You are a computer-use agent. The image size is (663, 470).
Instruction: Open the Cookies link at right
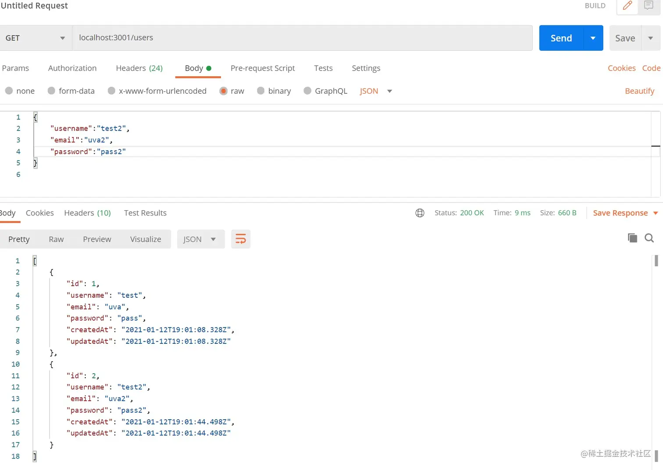pyautogui.click(x=621, y=68)
